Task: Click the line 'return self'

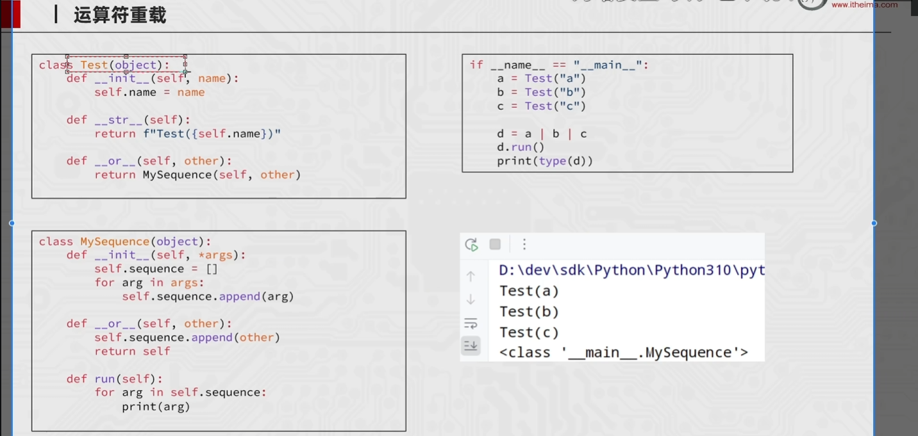Action: click(132, 351)
